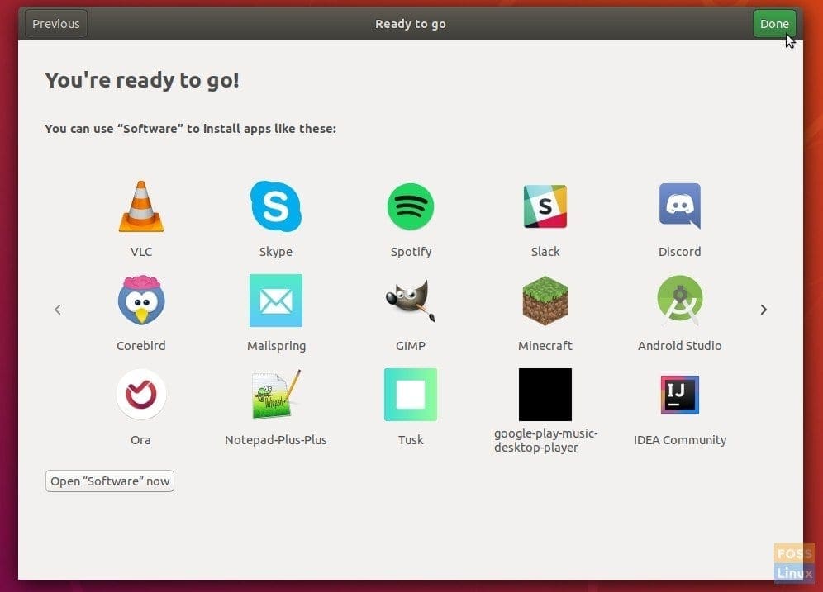The height and width of the screenshot is (592, 823).
Task: Click the VLC text label
Action: click(x=141, y=252)
